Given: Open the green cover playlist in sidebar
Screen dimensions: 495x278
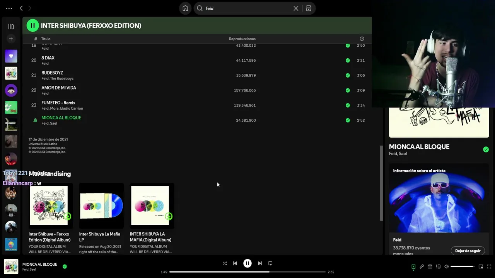Looking at the screenshot, I should [11, 107].
